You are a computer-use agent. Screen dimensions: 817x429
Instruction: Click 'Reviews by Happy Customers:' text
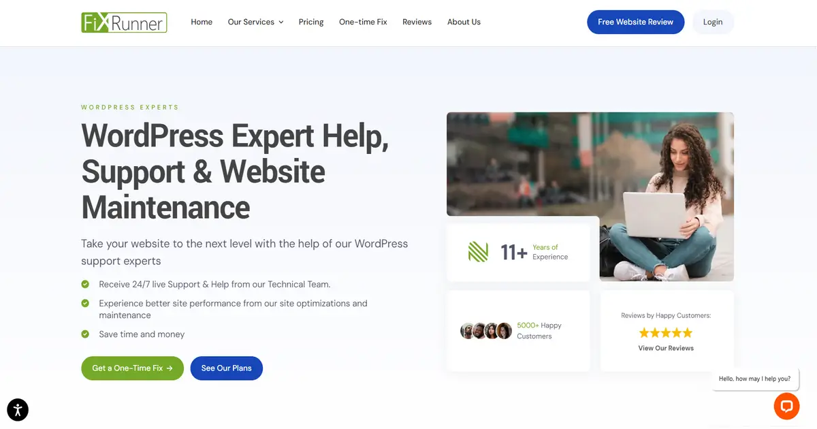[666, 316]
